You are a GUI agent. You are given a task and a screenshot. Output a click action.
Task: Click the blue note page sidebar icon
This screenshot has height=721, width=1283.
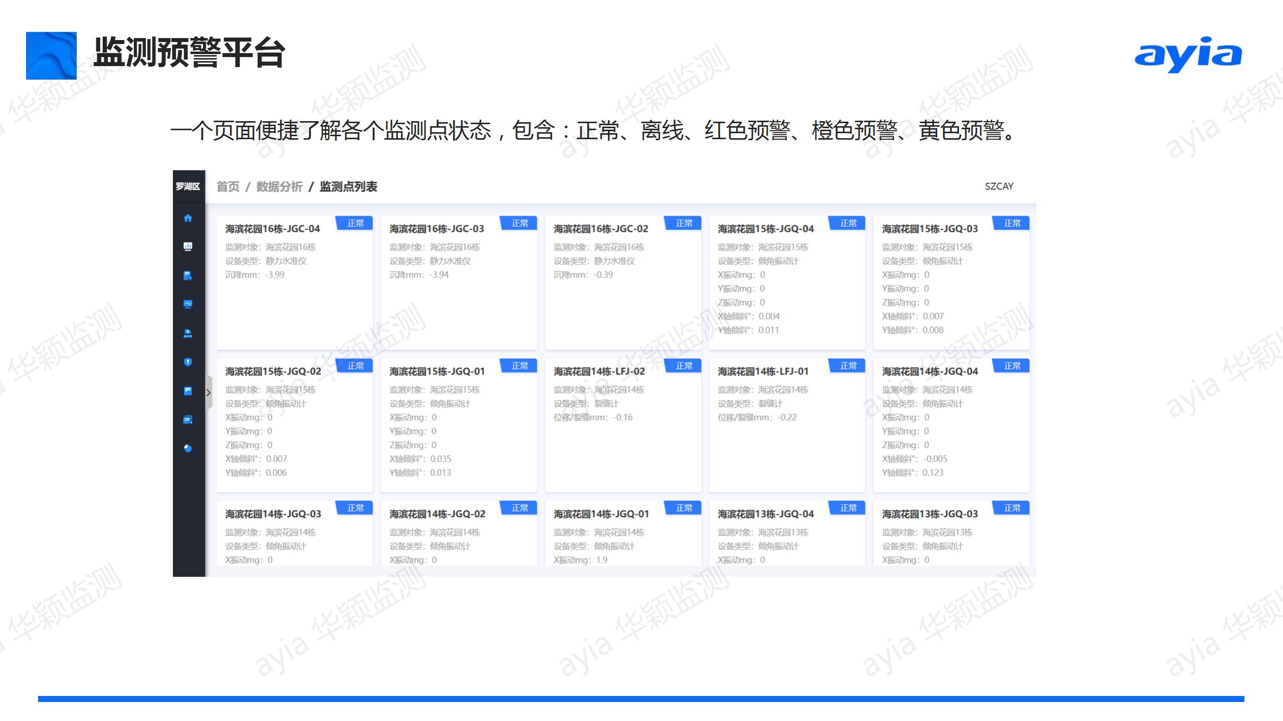click(x=188, y=391)
